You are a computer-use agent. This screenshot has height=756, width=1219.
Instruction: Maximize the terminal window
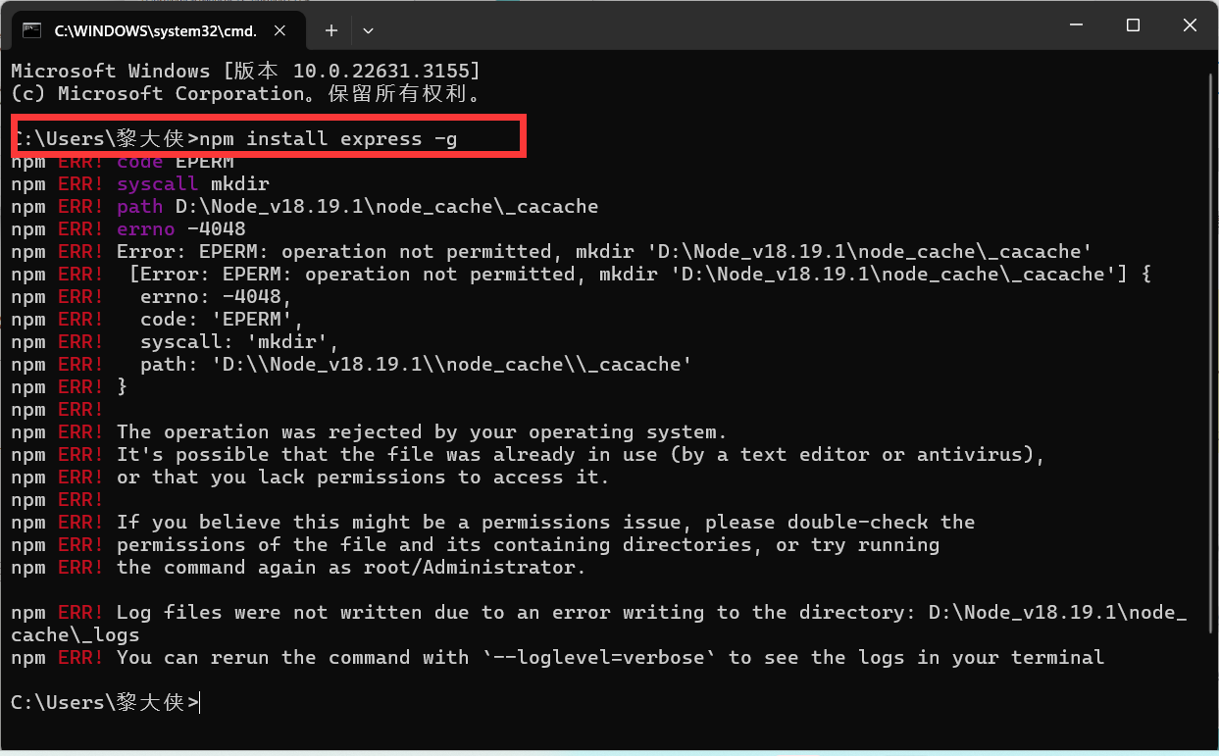[x=1133, y=25]
